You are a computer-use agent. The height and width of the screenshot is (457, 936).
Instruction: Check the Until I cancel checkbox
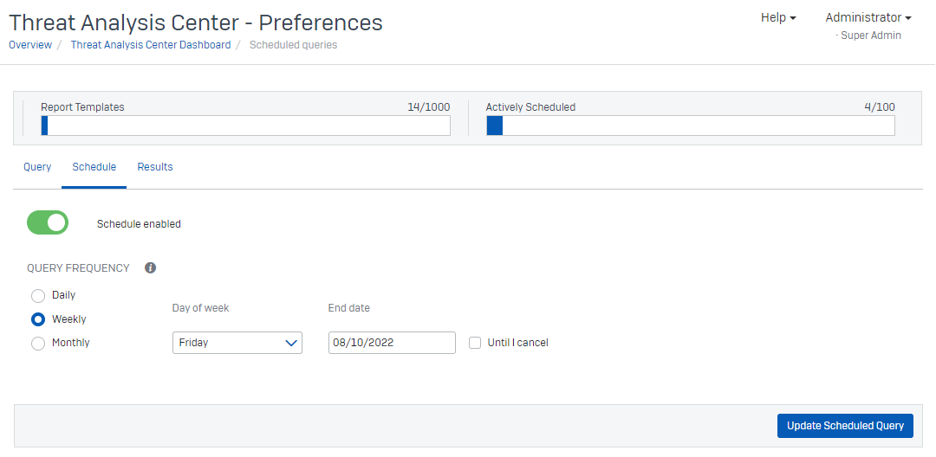point(475,343)
